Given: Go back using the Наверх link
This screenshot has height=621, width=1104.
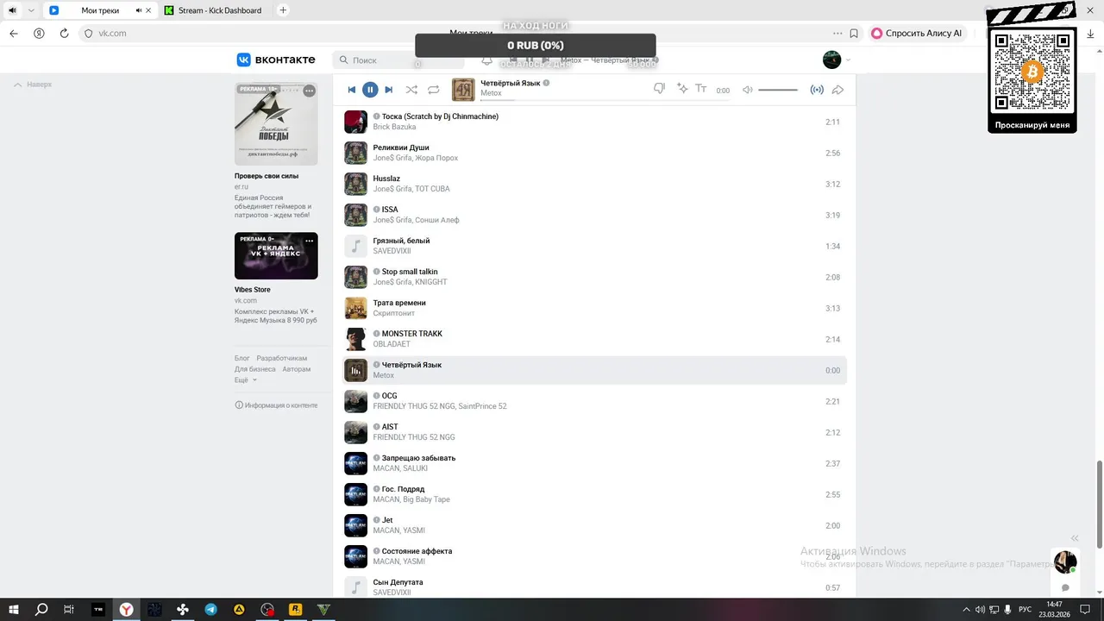Looking at the screenshot, I should click(33, 85).
